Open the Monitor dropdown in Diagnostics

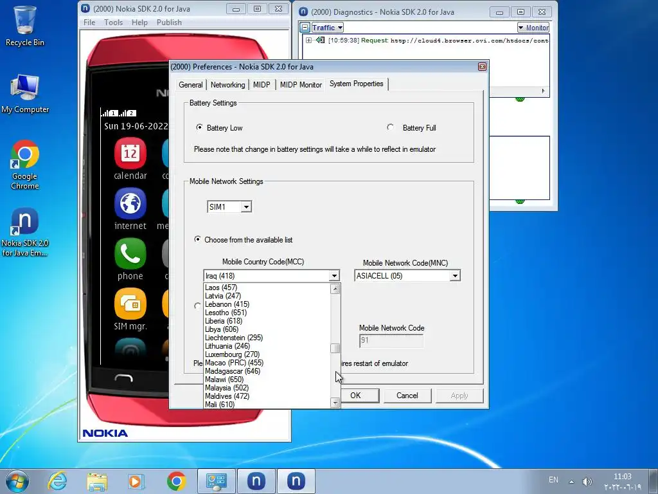coord(533,28)
